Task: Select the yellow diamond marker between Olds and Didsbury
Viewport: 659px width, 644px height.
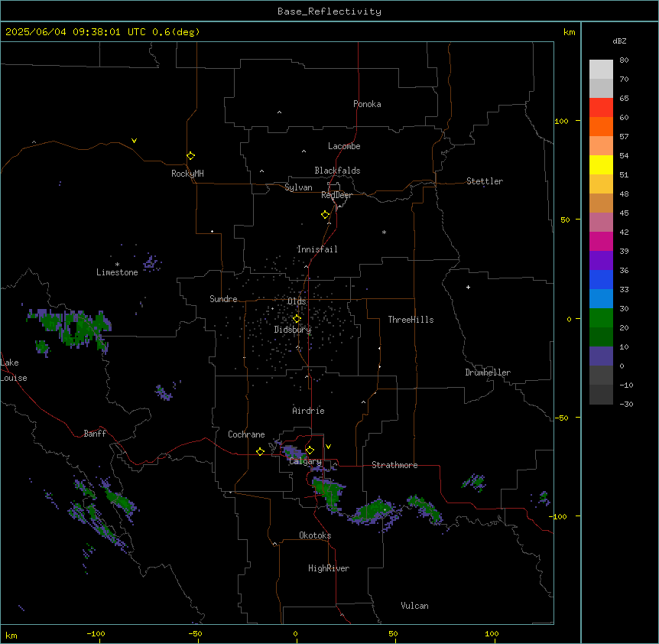Action: 297,319
